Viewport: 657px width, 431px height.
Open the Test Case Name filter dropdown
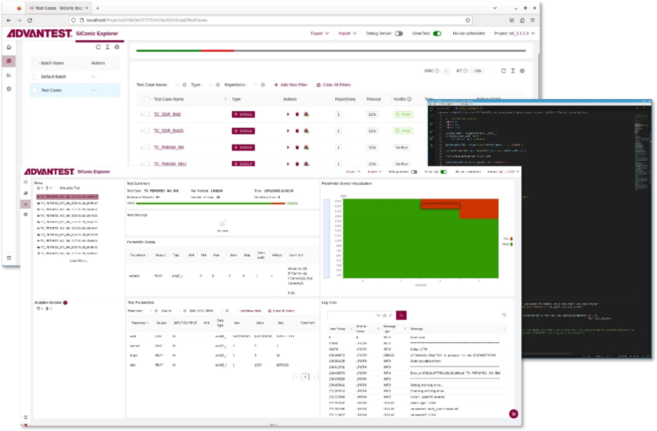click(177, 85)
